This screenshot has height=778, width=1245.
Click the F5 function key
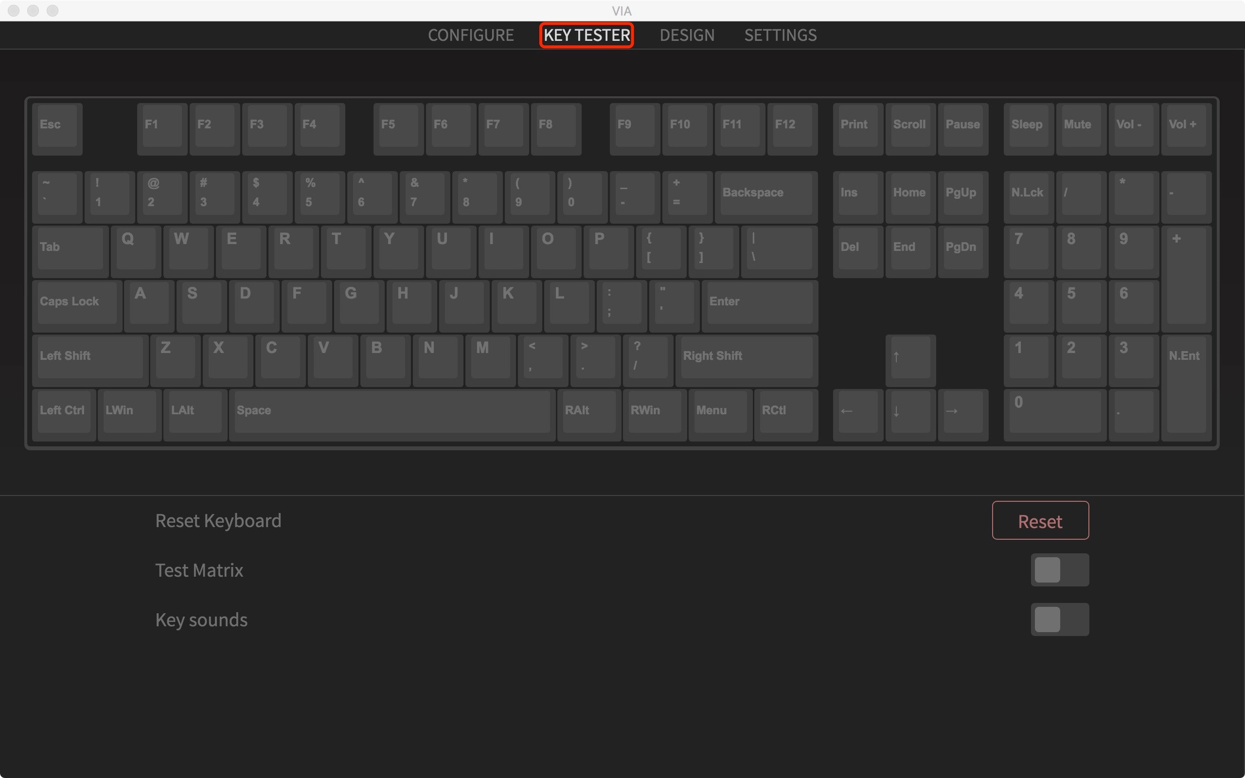click(x=388, y=124)
